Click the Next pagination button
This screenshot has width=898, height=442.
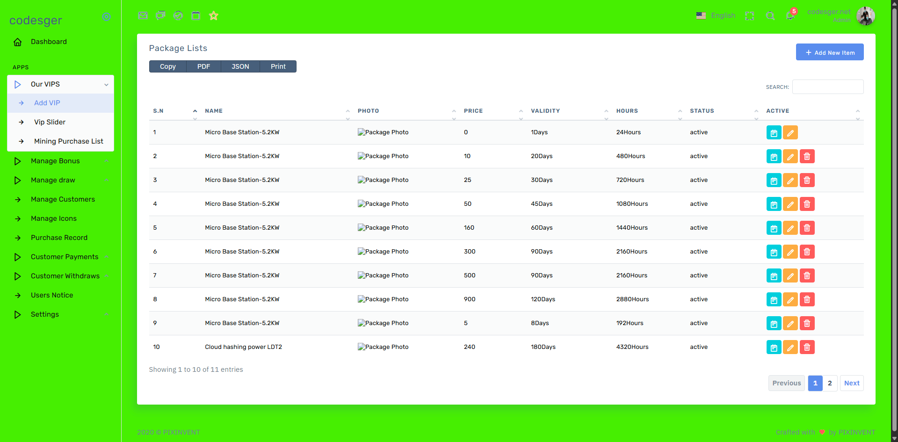pos(852,384)
